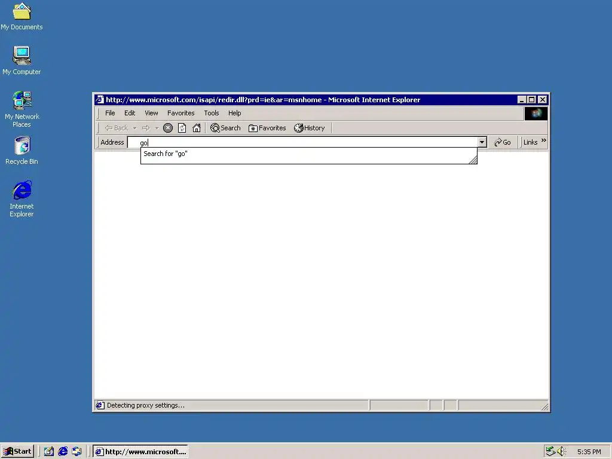Click the Start button
Screen dimensions: 612x459
click(17, 452)
